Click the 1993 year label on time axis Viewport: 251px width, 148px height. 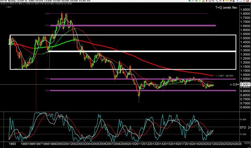point(12,144)
